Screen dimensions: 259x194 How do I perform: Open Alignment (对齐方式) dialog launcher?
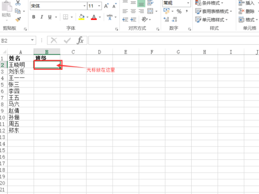[x=158, y=29]
